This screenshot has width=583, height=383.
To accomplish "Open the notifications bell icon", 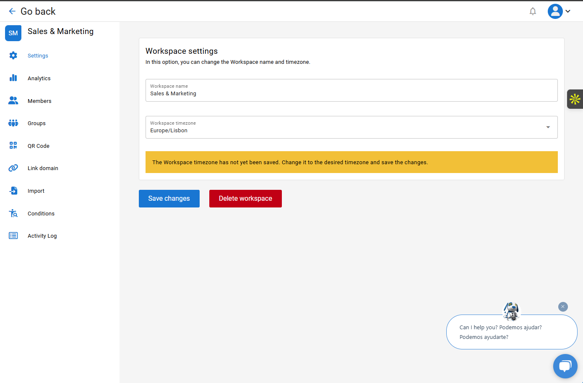I will coord(533,11).
